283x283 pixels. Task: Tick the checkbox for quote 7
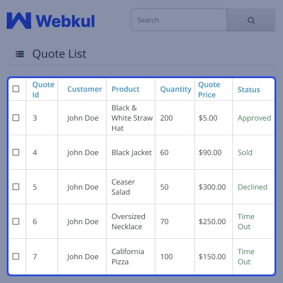coord(16,256)
